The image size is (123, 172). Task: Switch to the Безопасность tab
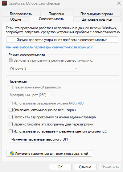pyautogui.click(x=21, y=14)
